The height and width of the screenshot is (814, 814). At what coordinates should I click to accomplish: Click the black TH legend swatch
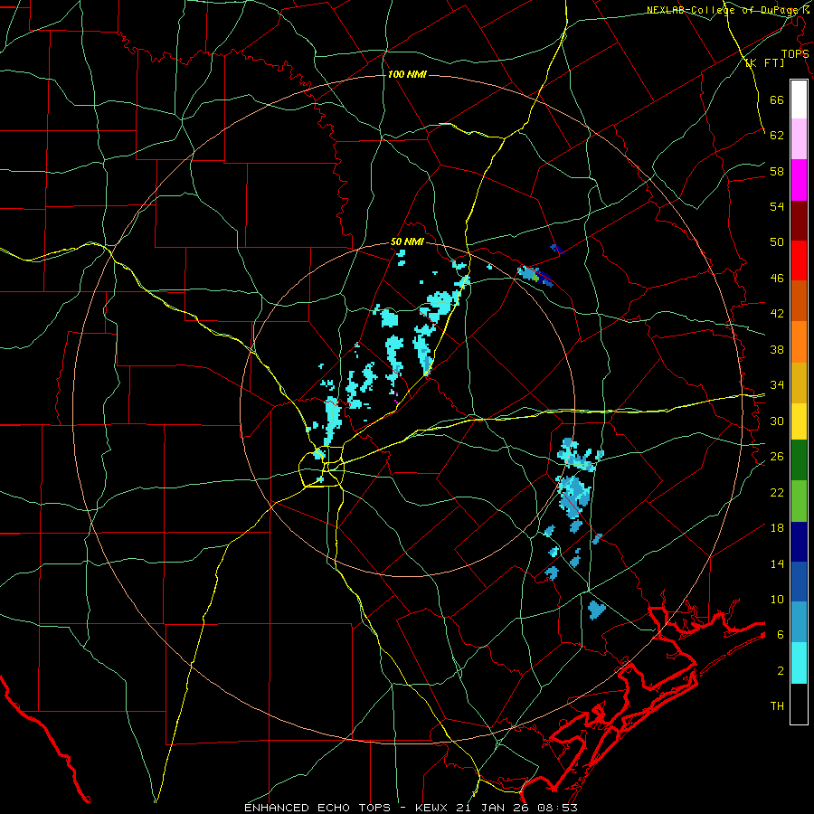click(799, 704)
